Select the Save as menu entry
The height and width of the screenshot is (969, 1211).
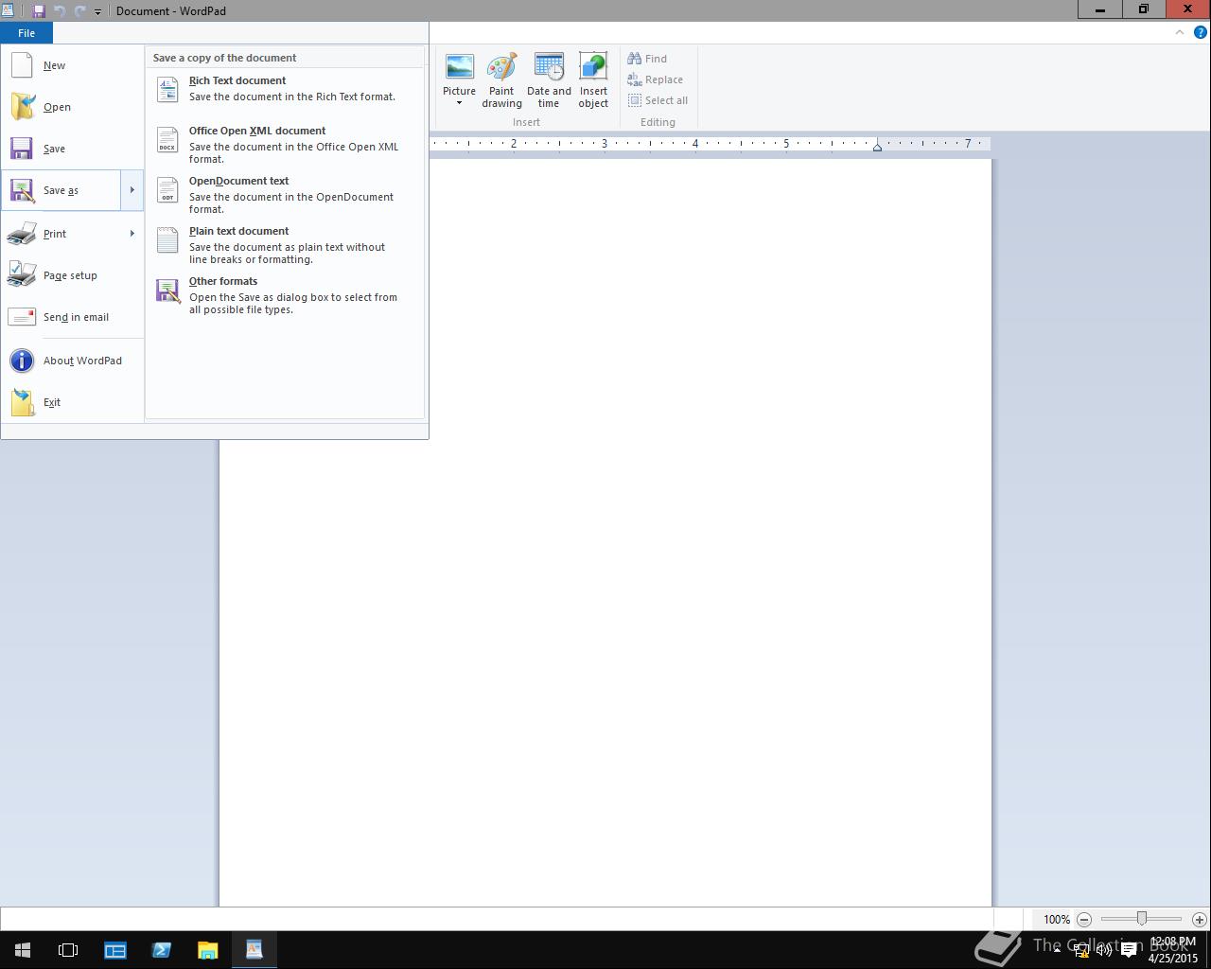tap(61, 190)
